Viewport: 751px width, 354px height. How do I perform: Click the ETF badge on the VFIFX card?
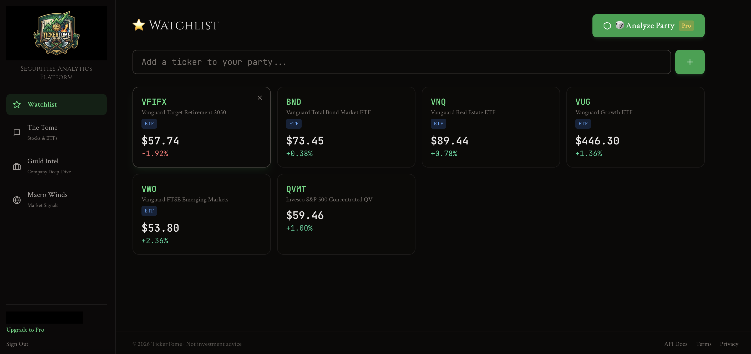click(149, 123)
